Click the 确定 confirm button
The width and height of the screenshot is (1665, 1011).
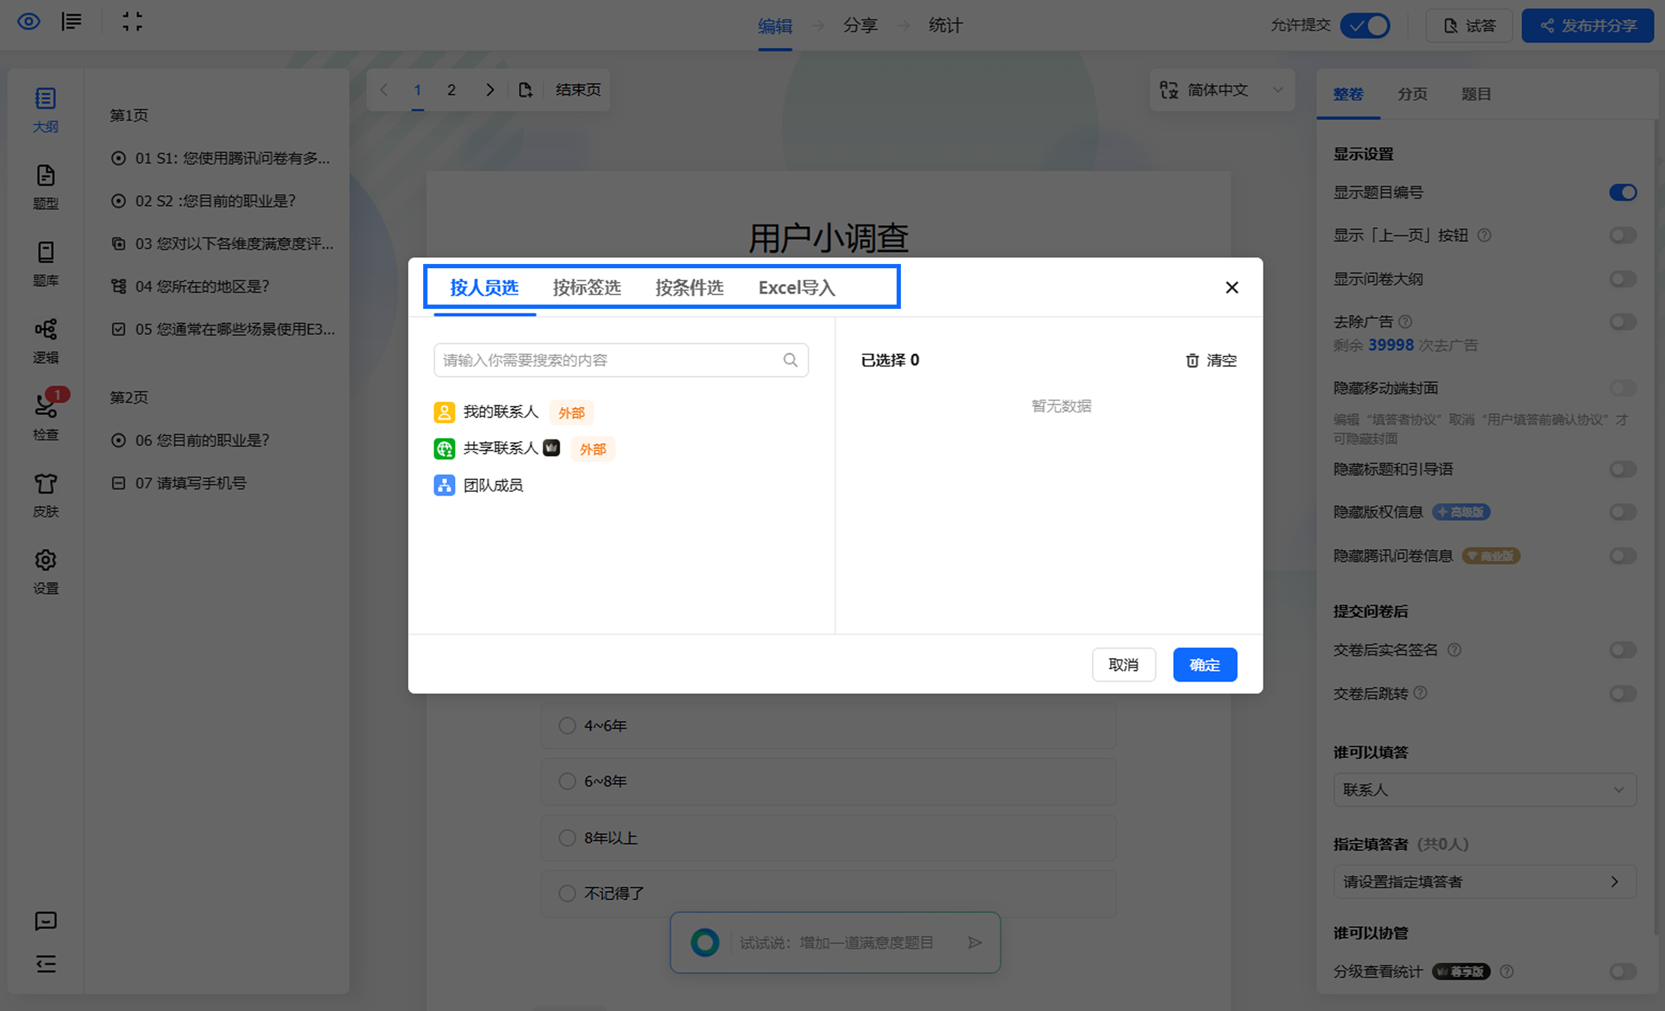(1205, 665)
